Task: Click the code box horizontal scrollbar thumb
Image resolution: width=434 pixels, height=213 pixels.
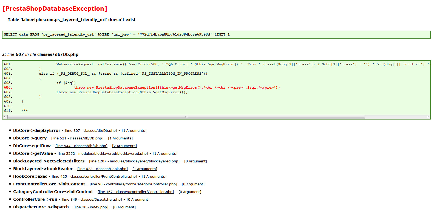Action: click(x=186, y=117)
